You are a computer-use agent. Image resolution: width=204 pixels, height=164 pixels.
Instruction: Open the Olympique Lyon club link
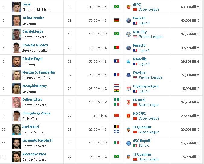[x=145, y=86]
